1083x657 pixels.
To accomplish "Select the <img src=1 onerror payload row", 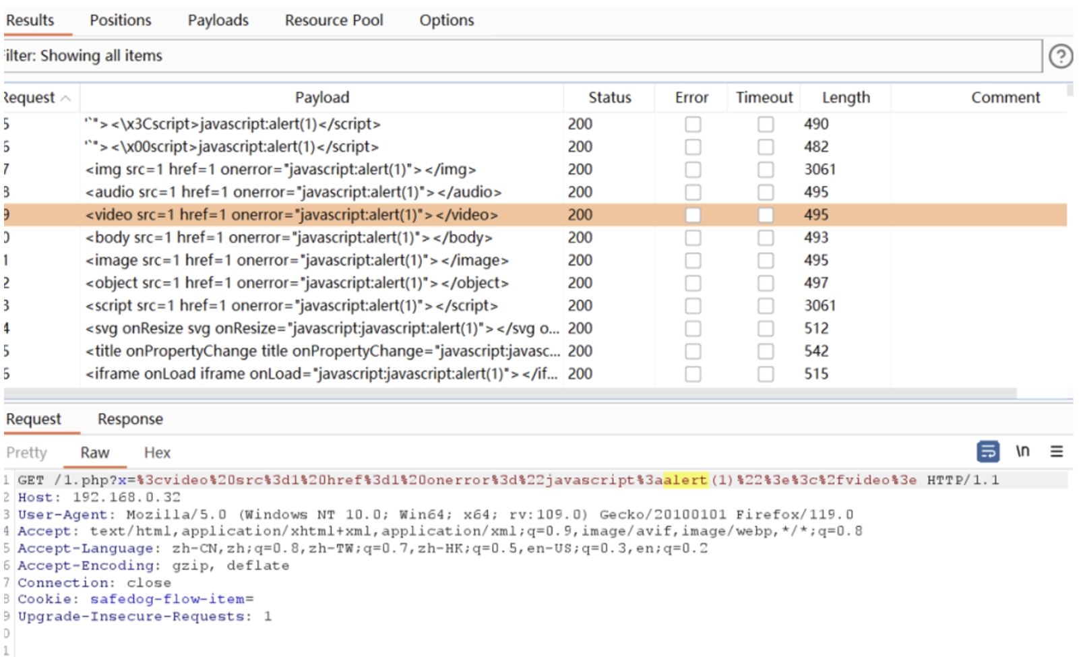I will click(535, 170).
